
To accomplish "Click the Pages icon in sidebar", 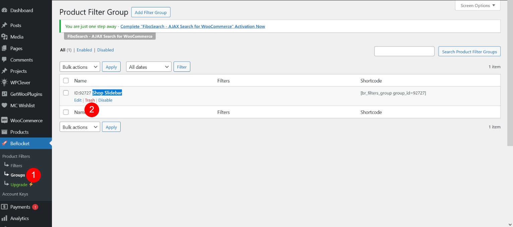I will tap(4, 48).
